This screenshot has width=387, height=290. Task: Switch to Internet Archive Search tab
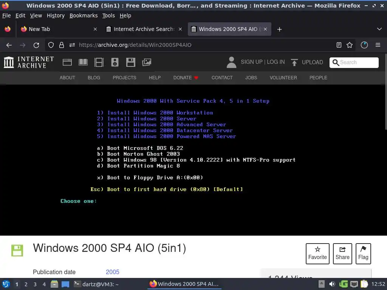tap(144, 29)
